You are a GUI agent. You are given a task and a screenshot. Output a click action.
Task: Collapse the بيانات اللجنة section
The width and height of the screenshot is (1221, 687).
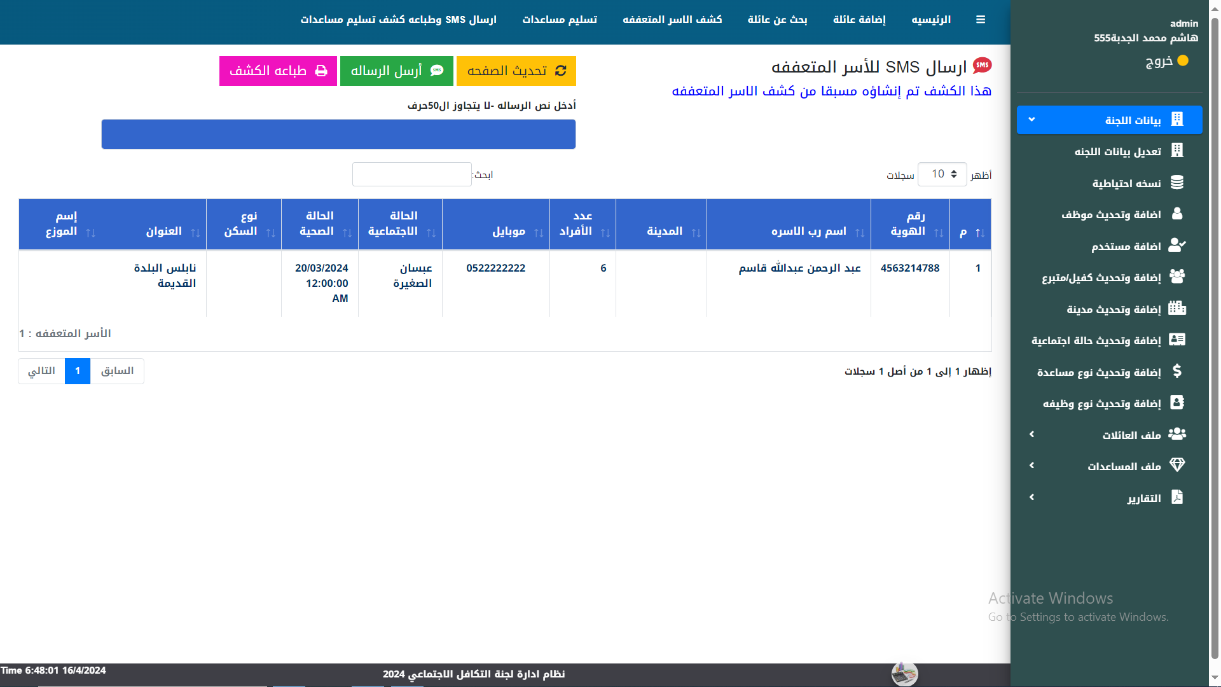(1110, 120)
